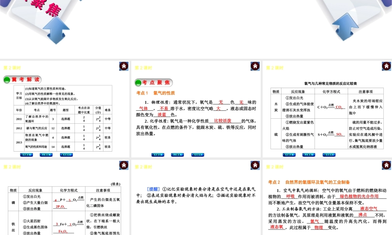Click the middle blue nav button under 冀考解读 table
This screenshot has width=392, height=235.
(46, 155)
